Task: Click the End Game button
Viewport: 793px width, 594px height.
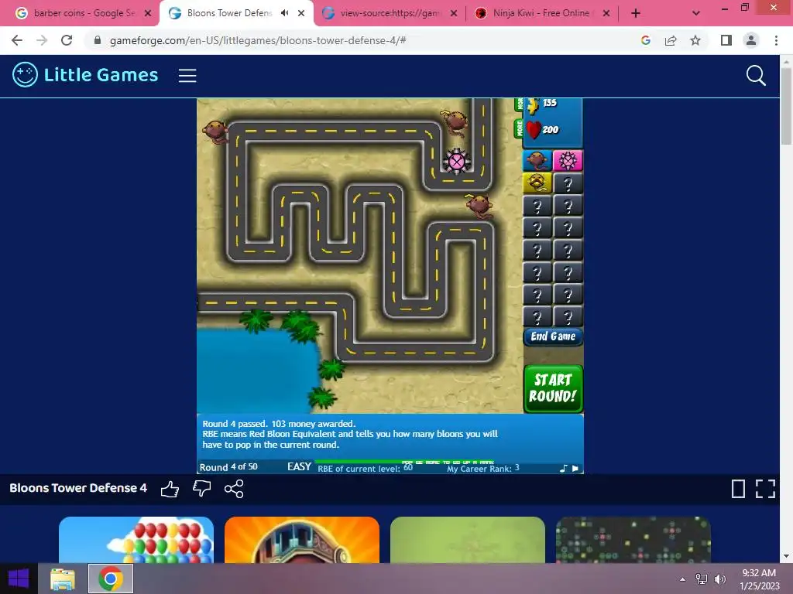Action: click(x=553, y=336)
